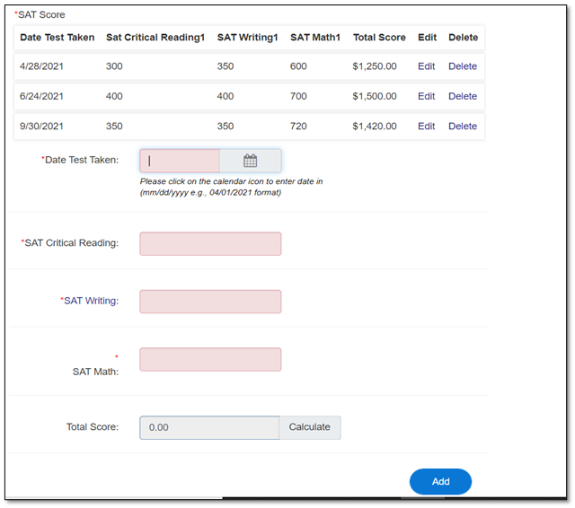Delete the 9/30/2021 score entry
575x508 pixels.
click(463, 127)
